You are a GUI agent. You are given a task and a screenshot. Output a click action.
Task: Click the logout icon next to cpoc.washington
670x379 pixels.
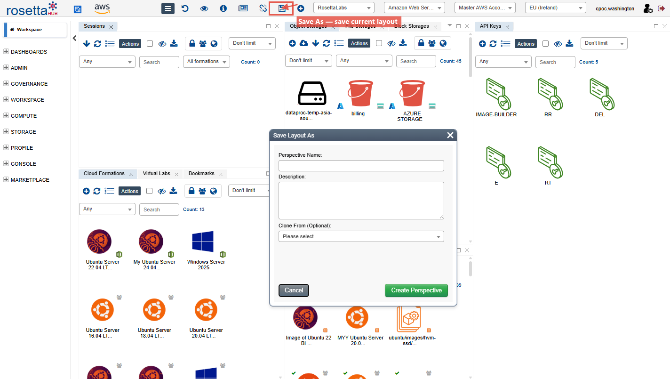pyautogui.click(x=661, y=8)
